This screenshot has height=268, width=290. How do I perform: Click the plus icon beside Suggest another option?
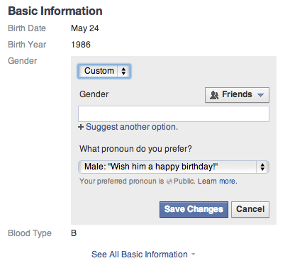[81, 127]
